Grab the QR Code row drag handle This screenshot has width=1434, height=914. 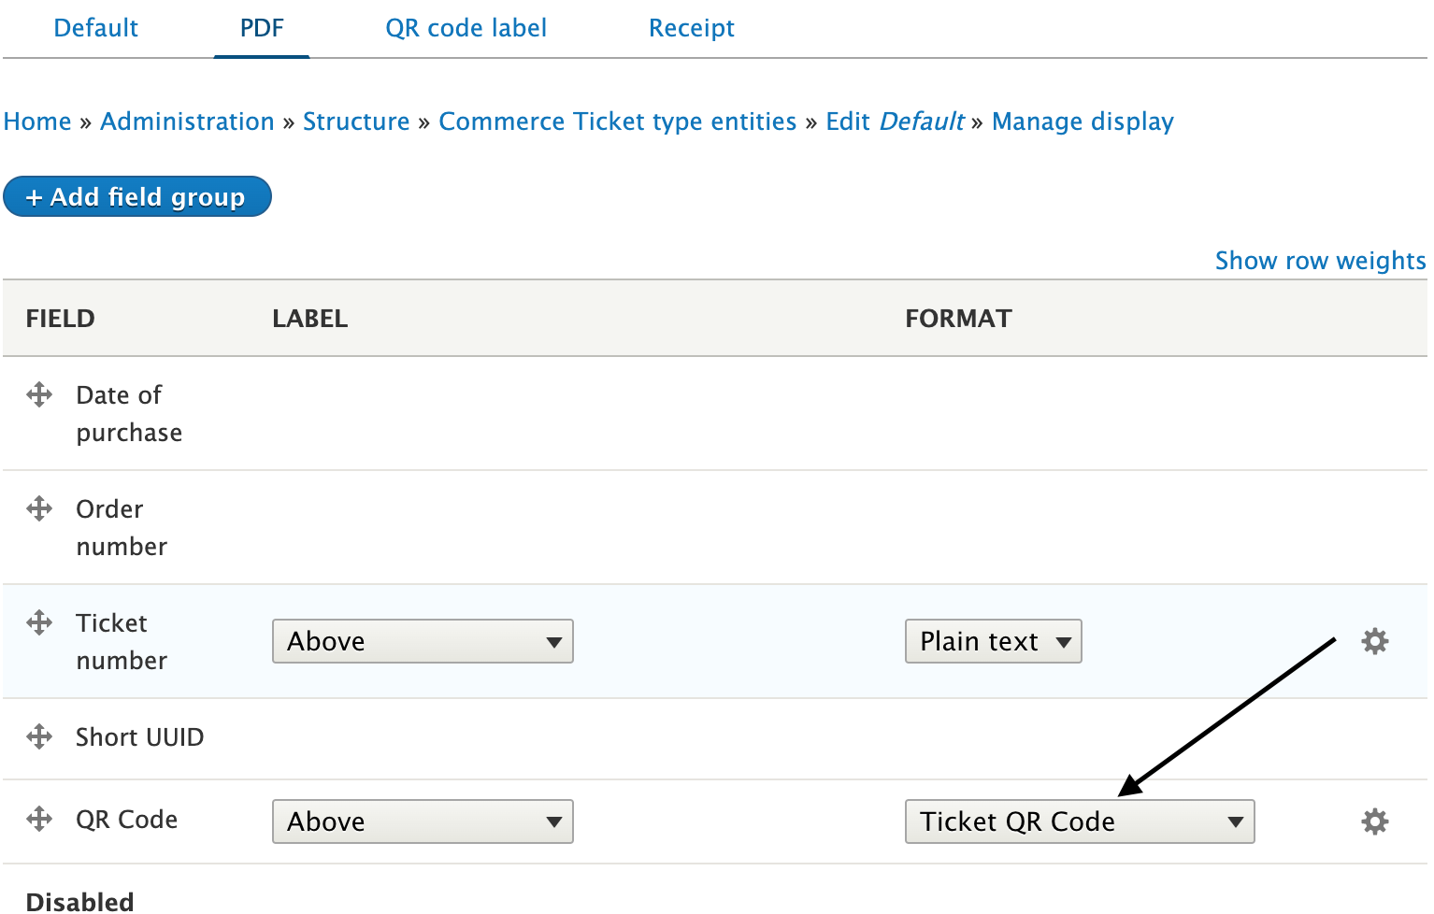tap(38, 819)
